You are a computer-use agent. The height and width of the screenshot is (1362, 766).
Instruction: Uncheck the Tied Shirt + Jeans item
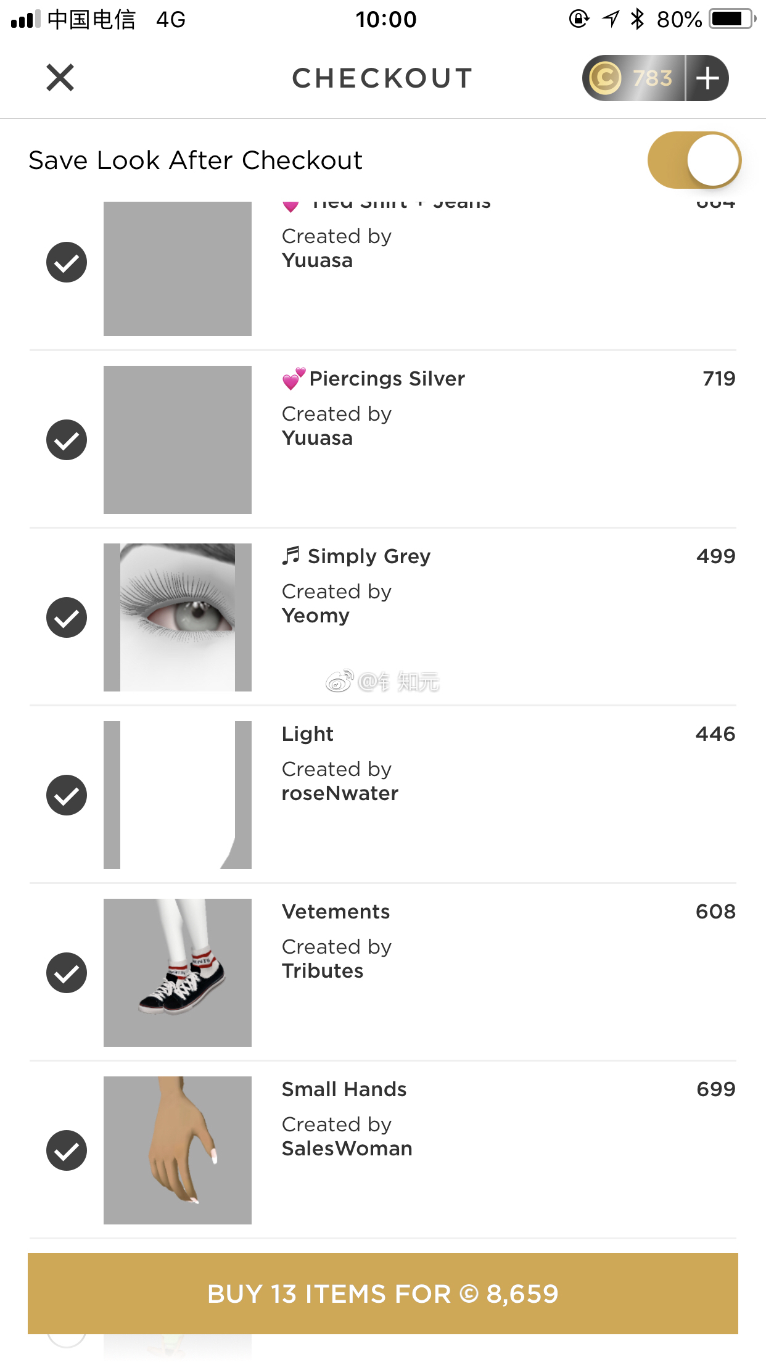point(67,262)
